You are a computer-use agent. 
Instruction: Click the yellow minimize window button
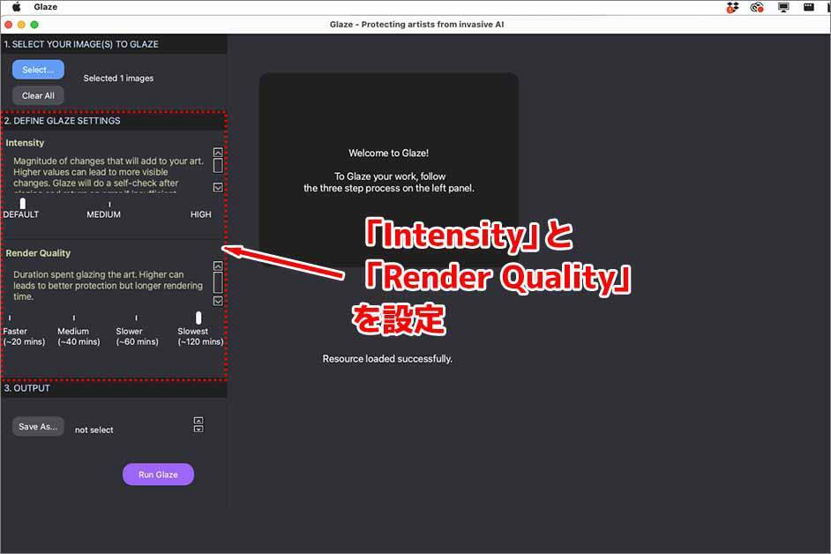[x=21, y=25]
